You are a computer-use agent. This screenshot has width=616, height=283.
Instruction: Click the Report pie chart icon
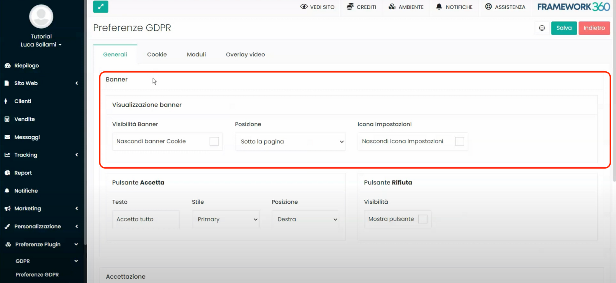[x=7, y=173]
